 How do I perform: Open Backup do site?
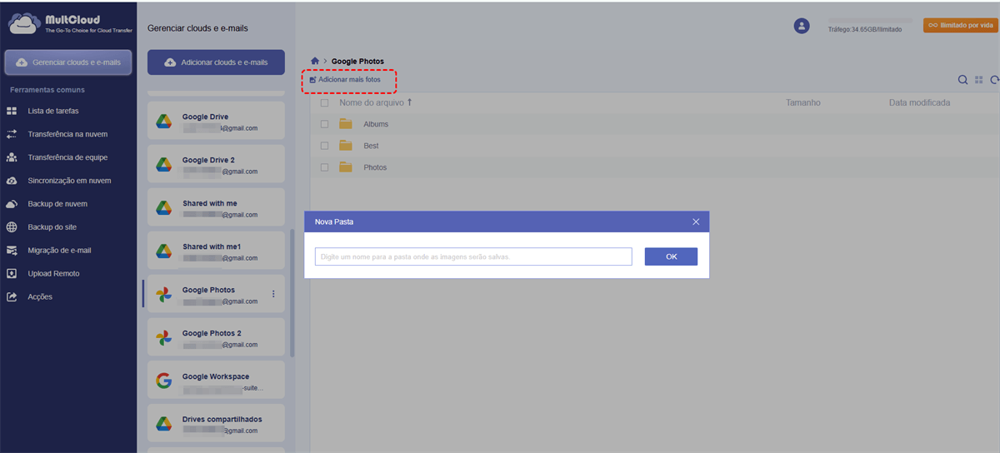[54, 227]
